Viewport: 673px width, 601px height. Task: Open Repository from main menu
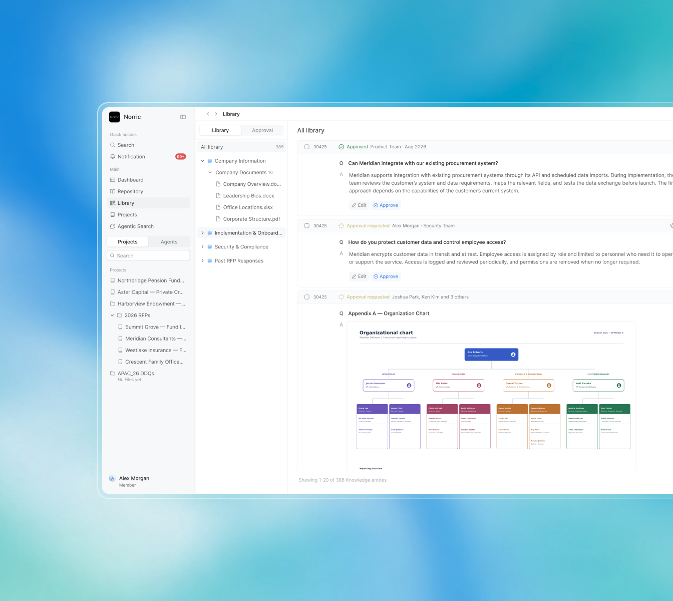[x=148, y=191]
